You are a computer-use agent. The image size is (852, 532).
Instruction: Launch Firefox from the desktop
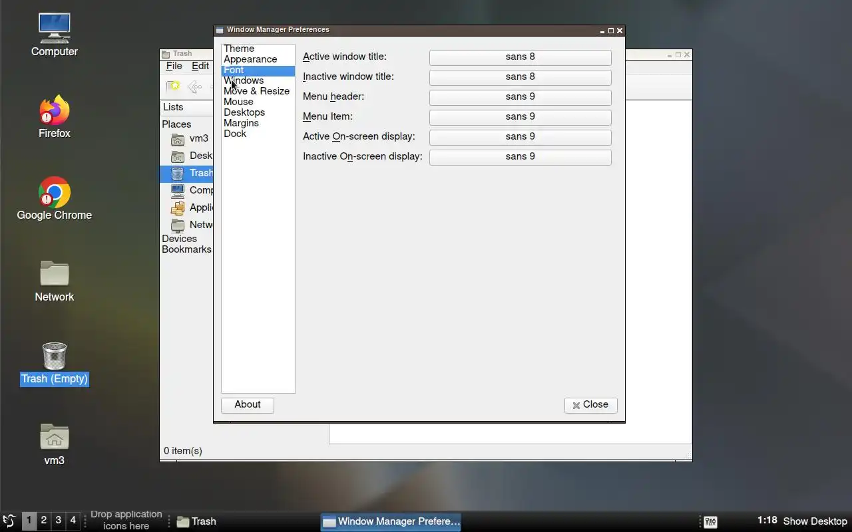[54, 117]
